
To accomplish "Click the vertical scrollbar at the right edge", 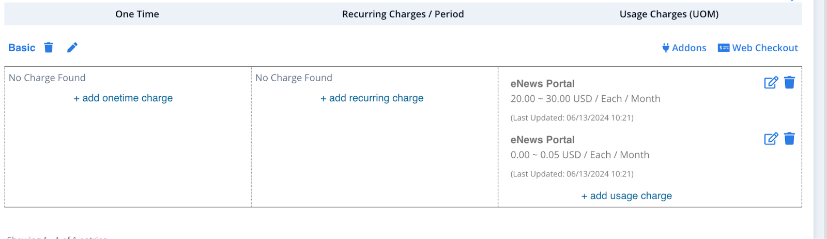I will [820, 119].
